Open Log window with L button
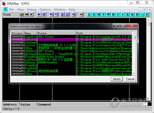The width and height of the screenshot is (154, 113). pyautogui.click(x=89, y=15)
